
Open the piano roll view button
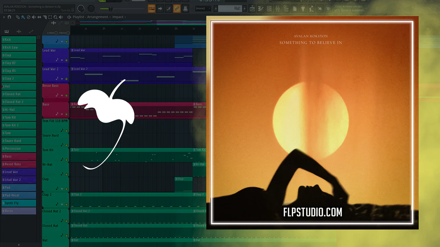coord(261,8)
